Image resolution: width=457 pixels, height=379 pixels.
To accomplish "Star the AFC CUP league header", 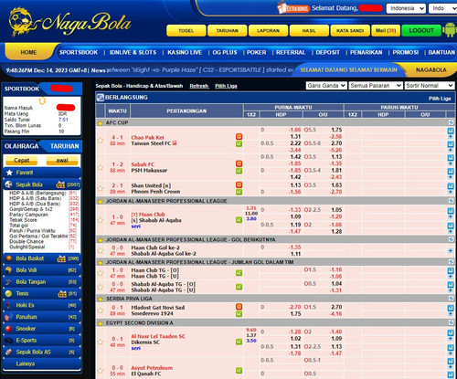I will 100,123.
